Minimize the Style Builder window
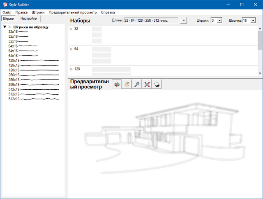Viewport: 263px width, 199px height. click(228, 5)
